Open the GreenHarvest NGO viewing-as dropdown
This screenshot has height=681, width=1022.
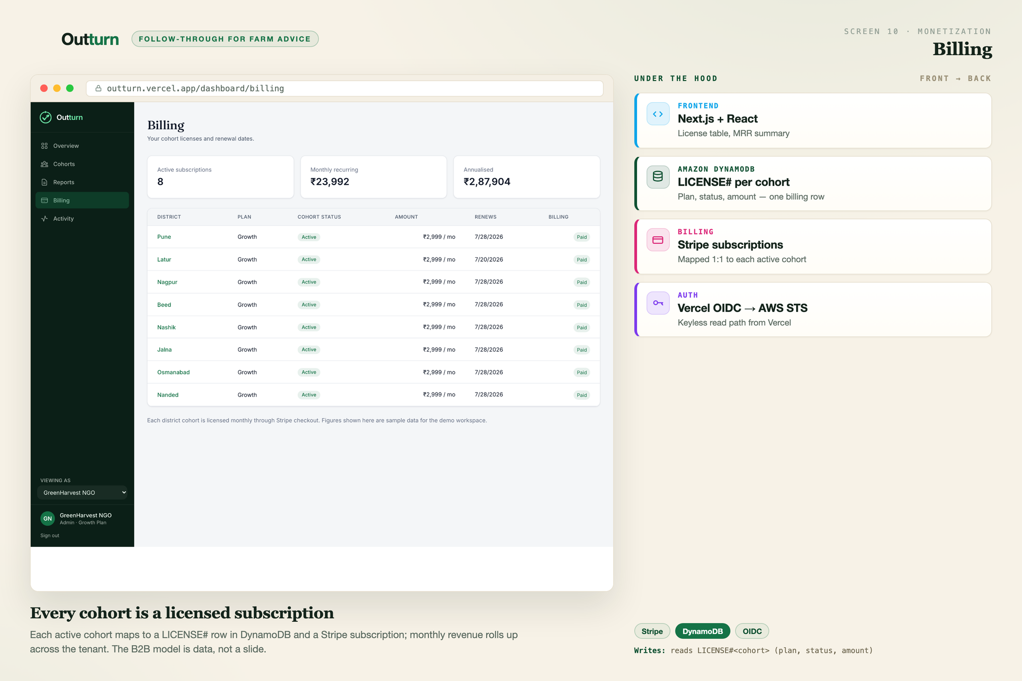82,493
